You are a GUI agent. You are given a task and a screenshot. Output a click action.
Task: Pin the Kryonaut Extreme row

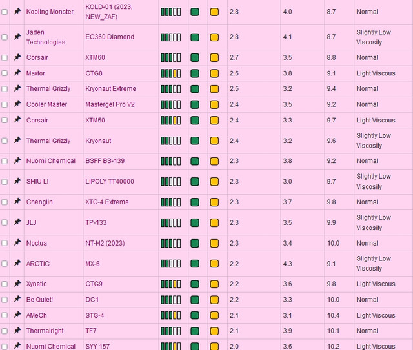point(17,88)
